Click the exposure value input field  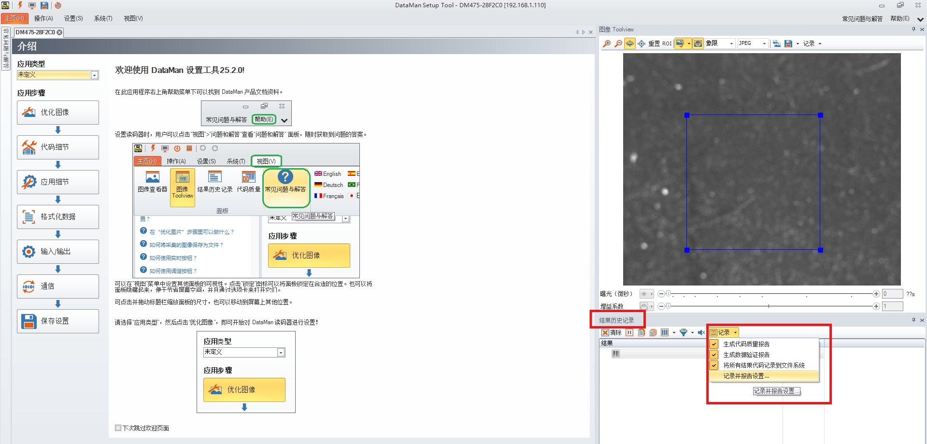(892, 294)
